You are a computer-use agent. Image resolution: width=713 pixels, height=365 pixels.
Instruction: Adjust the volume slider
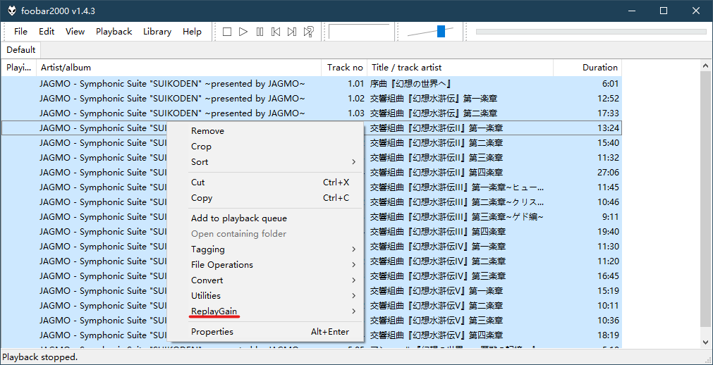[x=441, y=32]
